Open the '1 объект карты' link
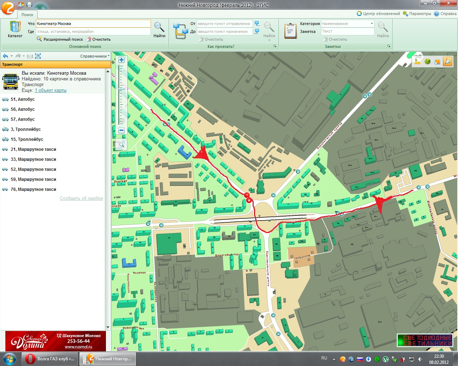Screen dimensions: 458x366 coord(50,90)
